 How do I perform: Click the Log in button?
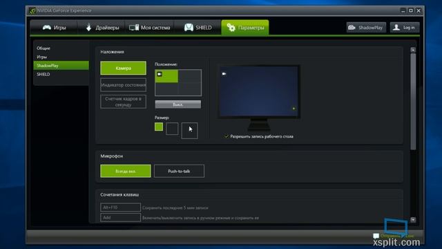(x=405, y=28)
